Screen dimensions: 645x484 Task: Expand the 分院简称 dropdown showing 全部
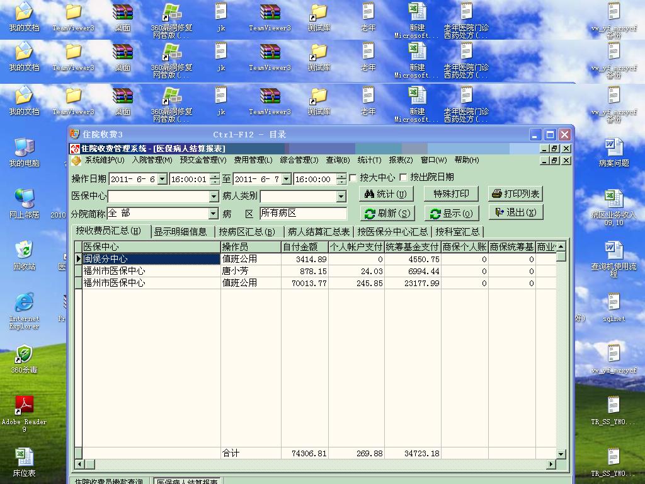tap(214, 214)
